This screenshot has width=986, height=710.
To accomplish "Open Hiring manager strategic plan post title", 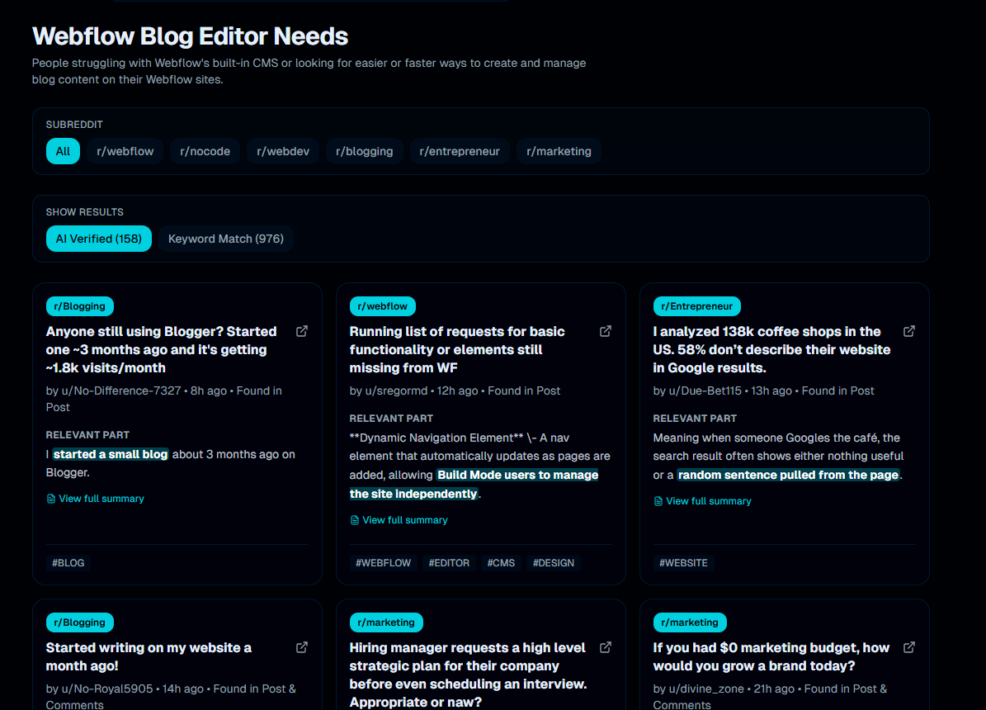I will [x=468, y=674].
